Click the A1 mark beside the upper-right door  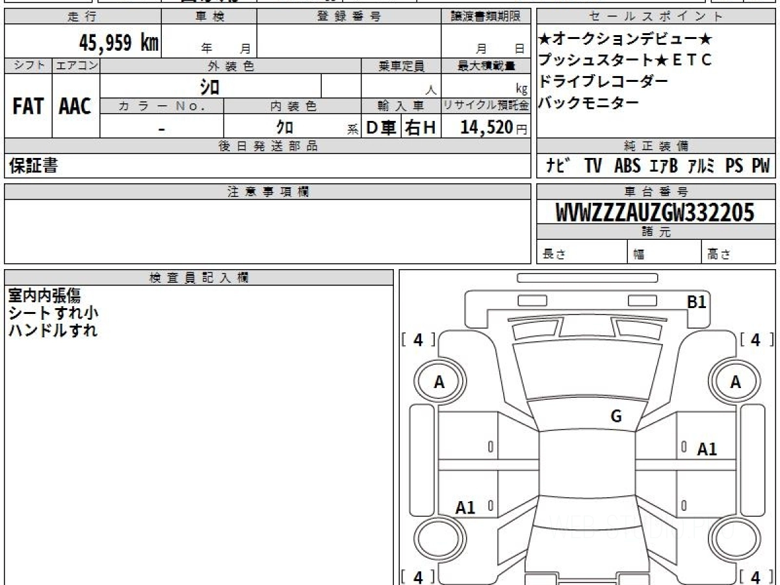[707, 448]
